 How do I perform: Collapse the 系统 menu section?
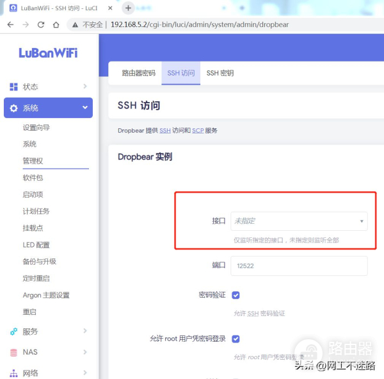pyautogui.click(x=85, y=108)
